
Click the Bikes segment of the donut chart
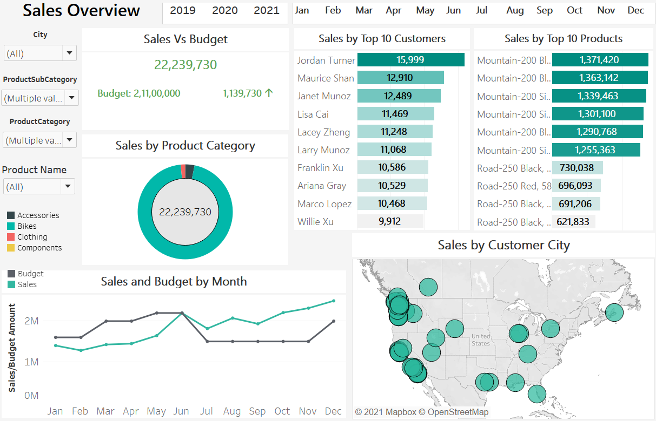(x=185, y=253)
